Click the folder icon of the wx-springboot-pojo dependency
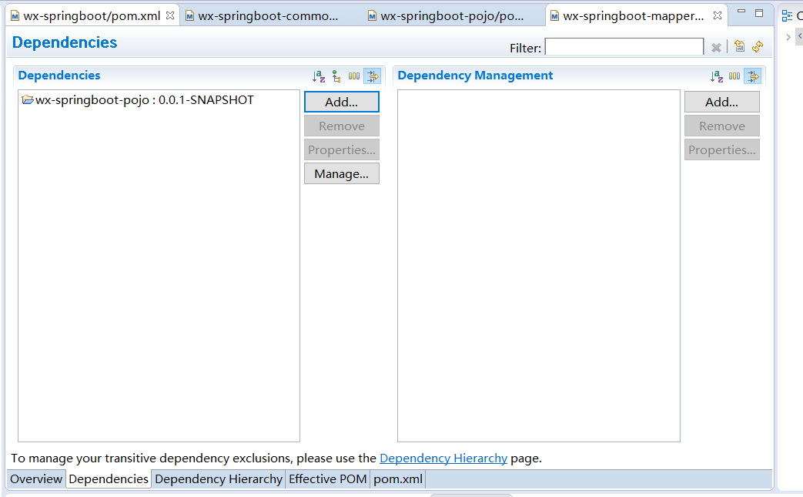This screenshot has width=803, height=497. pyautogui.click(x=28, y=99)
